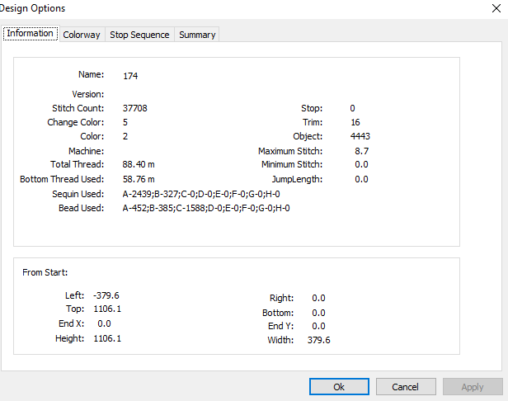Click the Object value 4443
The width and height of the screenshot is (508, 401).
click(x=360, y=136)
